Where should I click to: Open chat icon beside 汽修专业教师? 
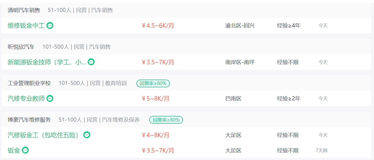(50, 99)
